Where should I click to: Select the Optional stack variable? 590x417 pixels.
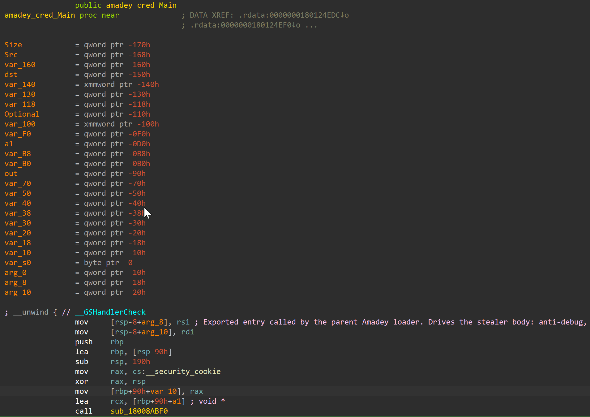(22, 114)
